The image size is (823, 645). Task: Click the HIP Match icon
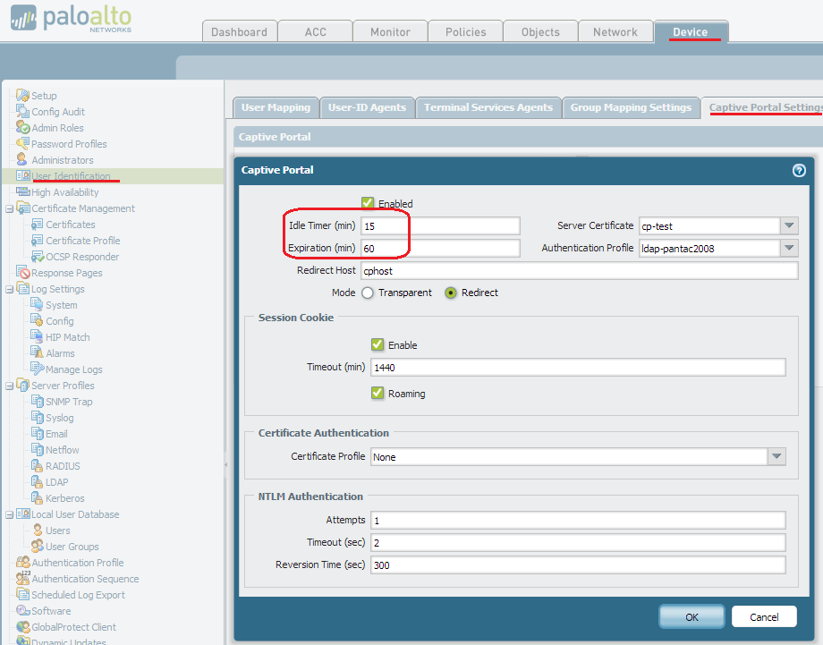tap(37, 336)
